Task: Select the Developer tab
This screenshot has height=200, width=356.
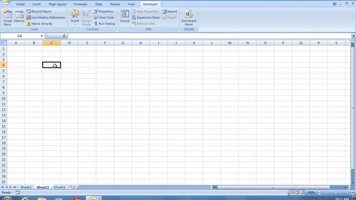Action: pos(150,4)
